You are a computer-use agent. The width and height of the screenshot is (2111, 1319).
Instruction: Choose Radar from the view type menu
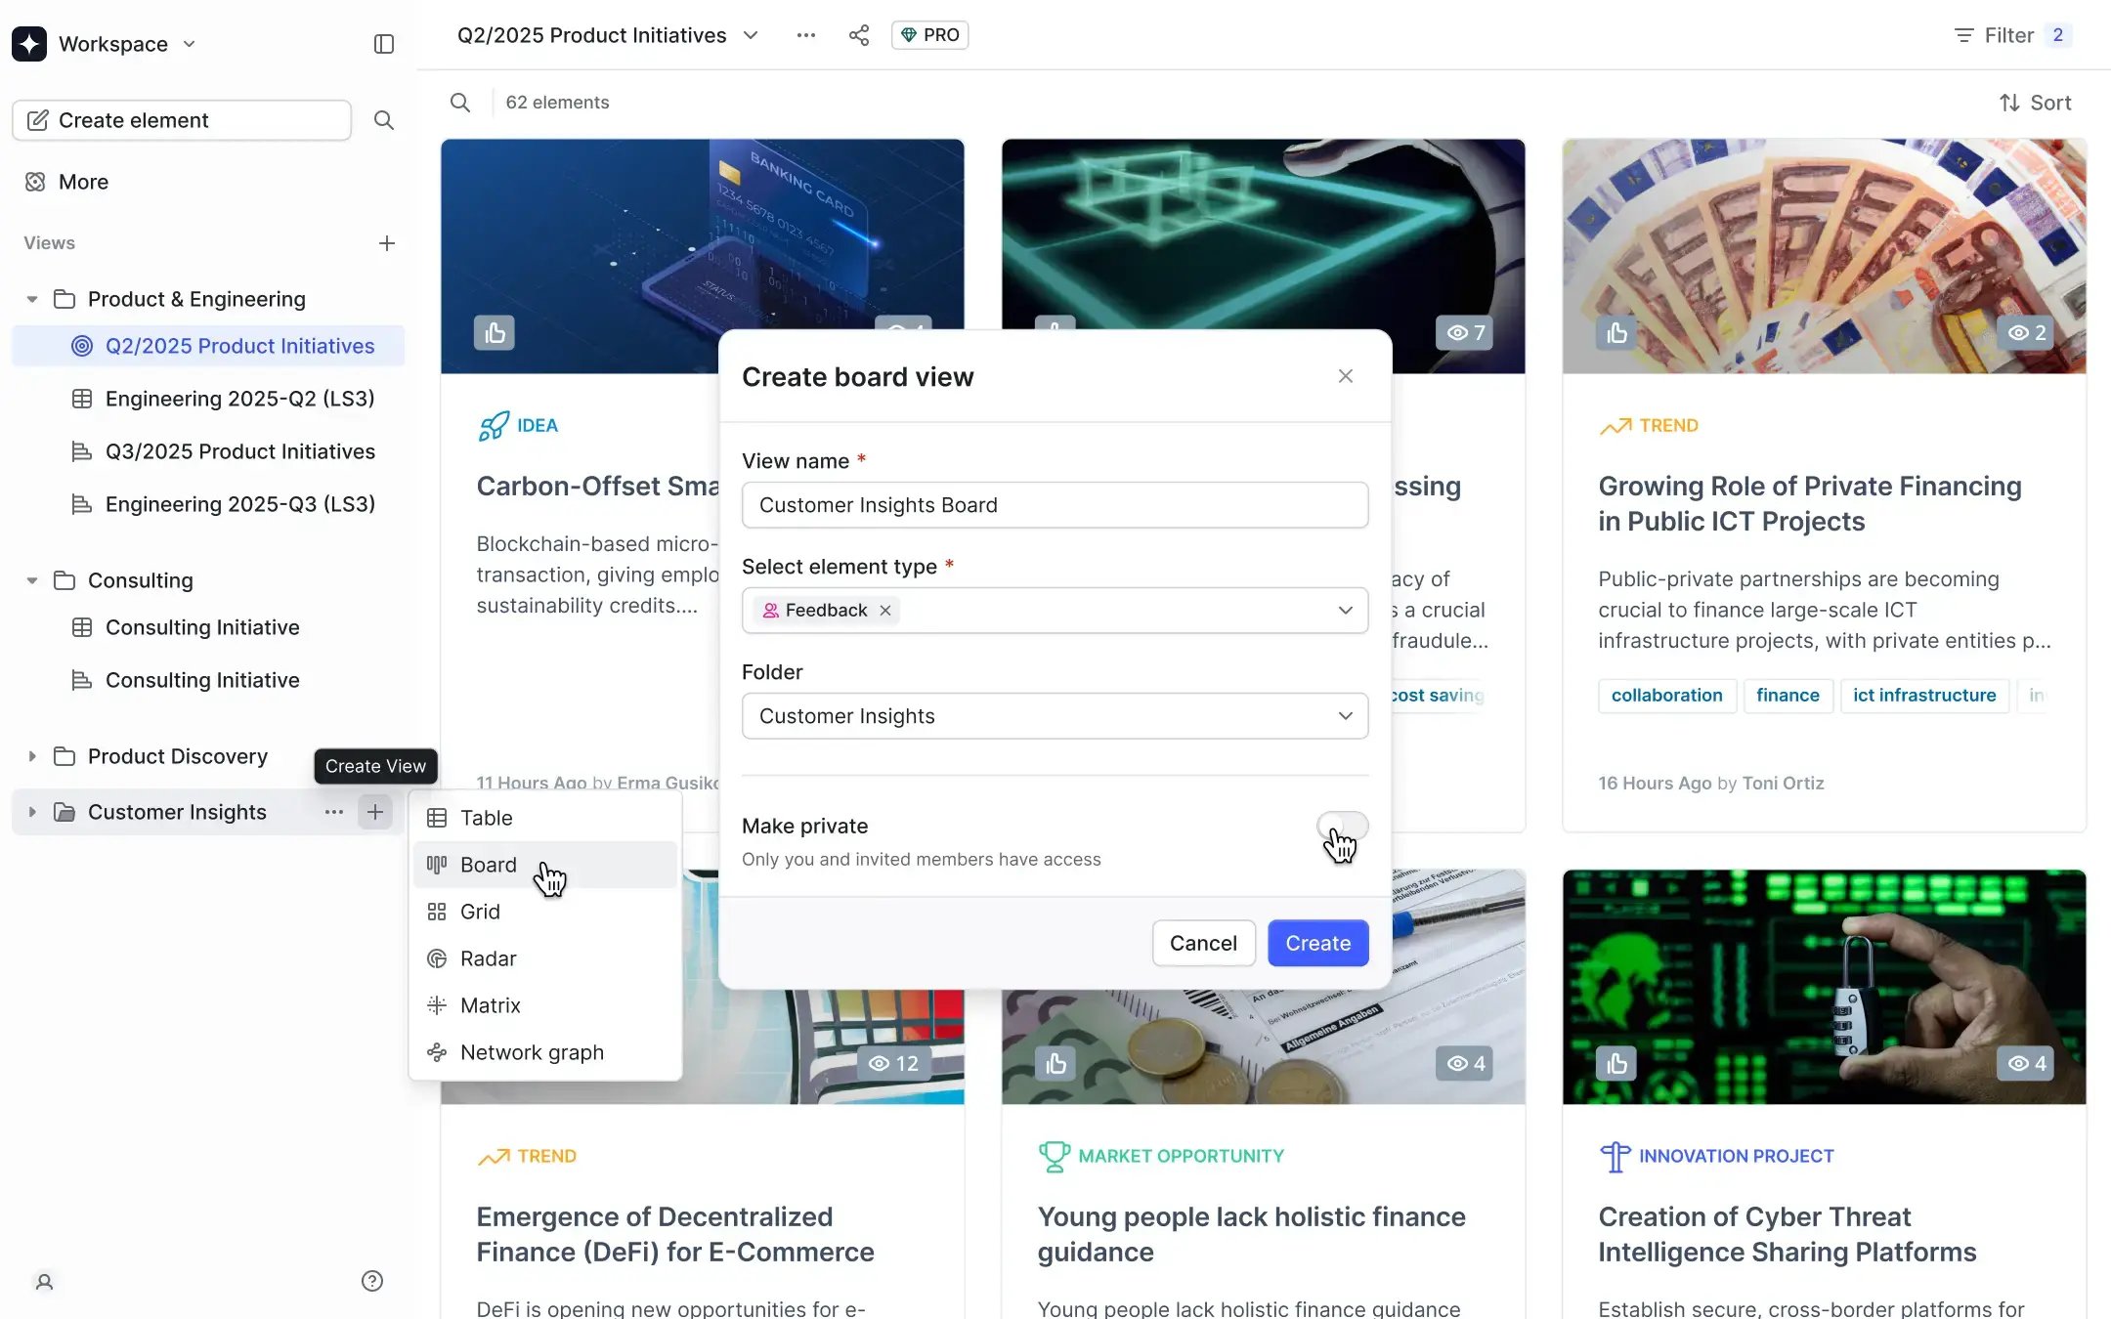488,958
